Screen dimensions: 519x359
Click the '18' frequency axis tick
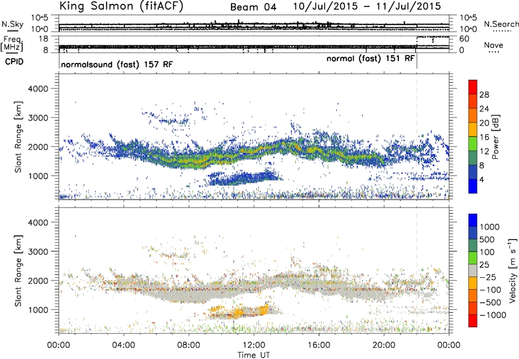43,39
